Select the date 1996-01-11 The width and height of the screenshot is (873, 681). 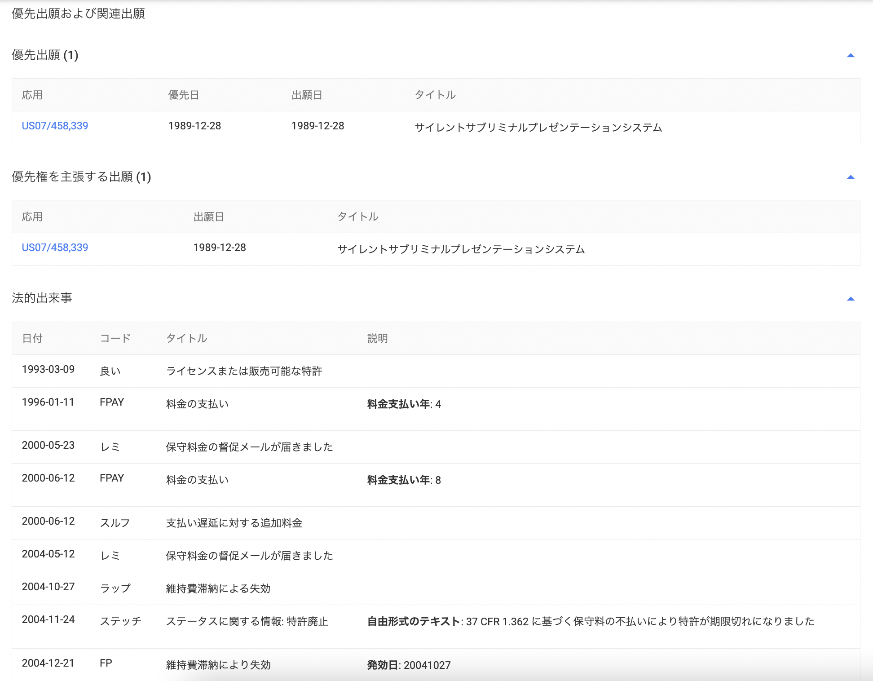point(48,402)
